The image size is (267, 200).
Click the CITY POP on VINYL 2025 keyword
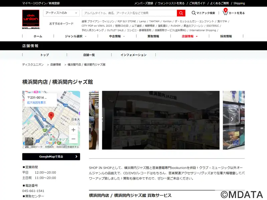click(x=97, y=26)
